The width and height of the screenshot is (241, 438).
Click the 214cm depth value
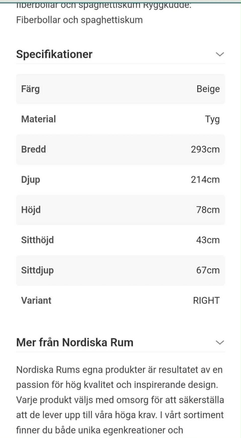205,180
